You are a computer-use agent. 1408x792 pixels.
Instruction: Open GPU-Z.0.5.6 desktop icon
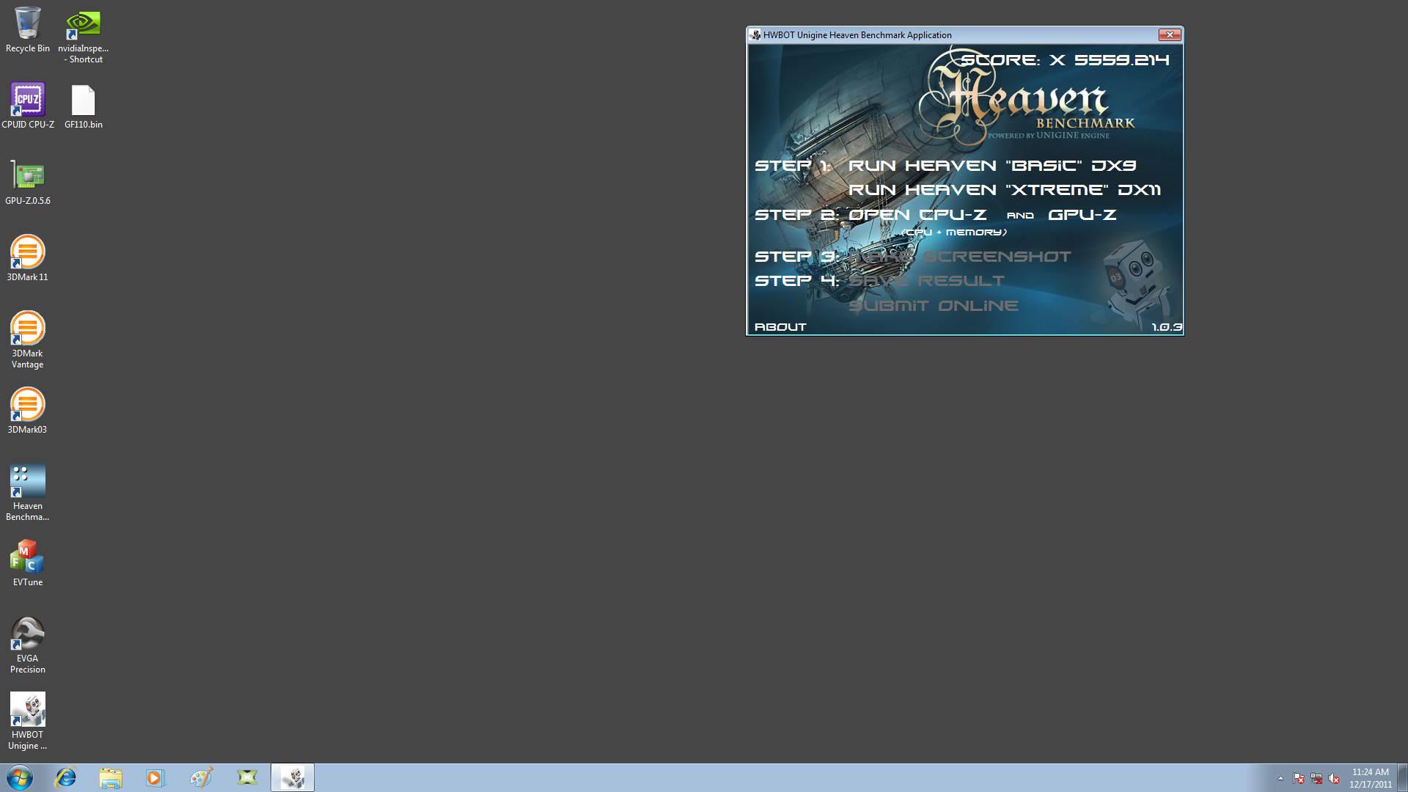pos(28,182)
